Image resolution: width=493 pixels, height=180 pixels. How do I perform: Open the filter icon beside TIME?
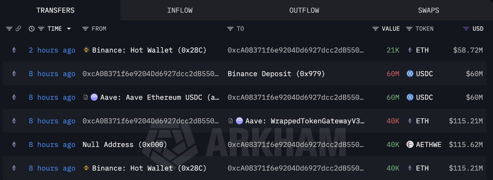click(x=41, y=29)
